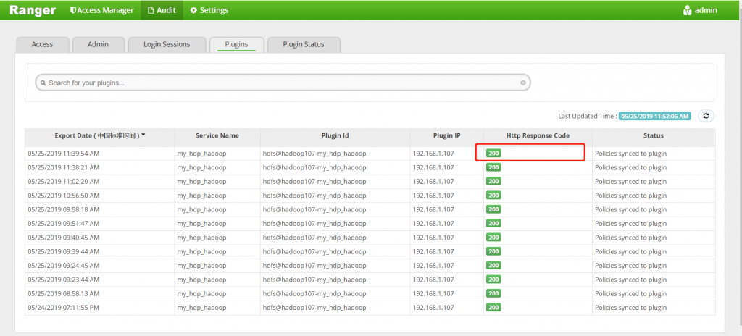Refresh the plugins audit list
Image resolution: width=742 pixels, height=336 pixels.
pyautogui.click(x=706, y=115)
